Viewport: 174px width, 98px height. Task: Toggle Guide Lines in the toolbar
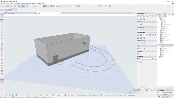tap(19, 6)
